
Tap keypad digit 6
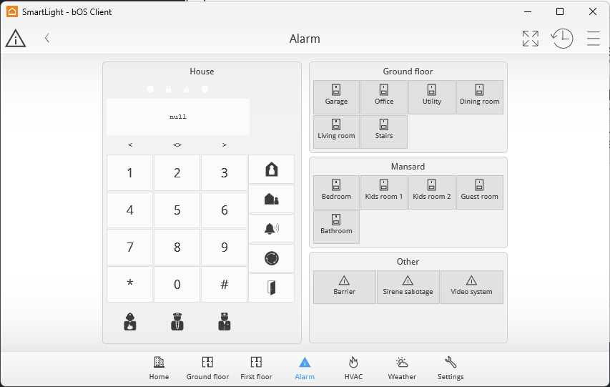225,210
